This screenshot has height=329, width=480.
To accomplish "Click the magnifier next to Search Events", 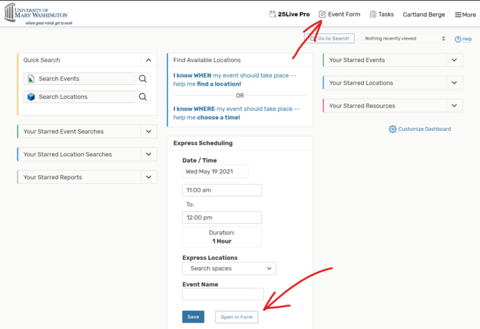I will pos(143,79).
